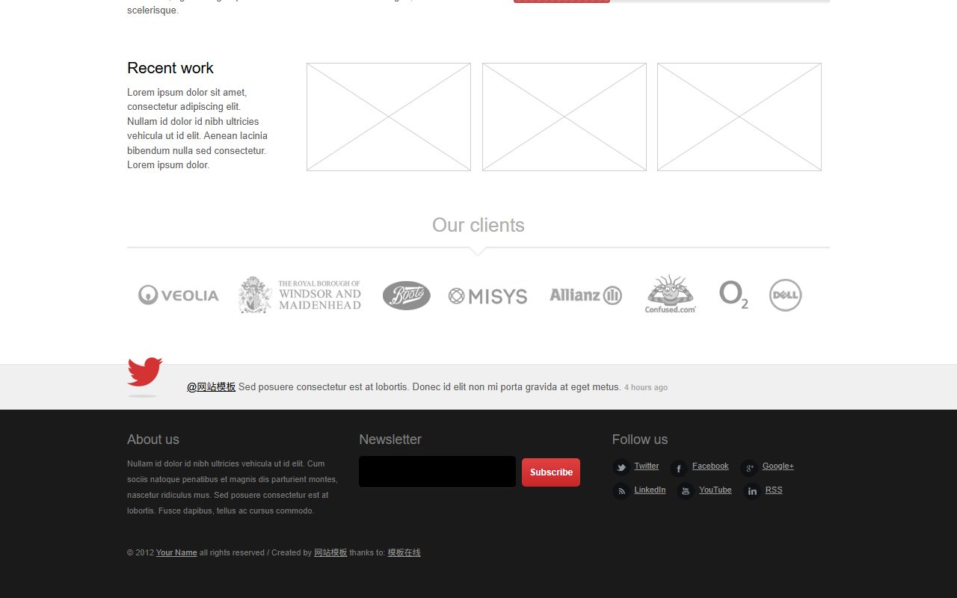Click the small Twitter bird icon in Follow us
This screenshot has height=598, width=957.
[621, 467]
